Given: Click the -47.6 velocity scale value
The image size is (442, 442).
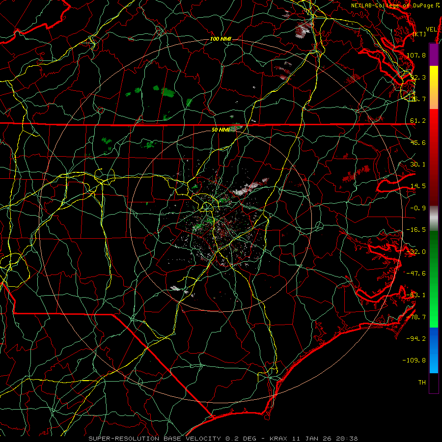Looking at the screenshot, I should [416, 274].
